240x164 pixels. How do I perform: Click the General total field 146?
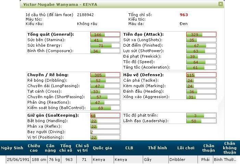click(x=105, y=34)
